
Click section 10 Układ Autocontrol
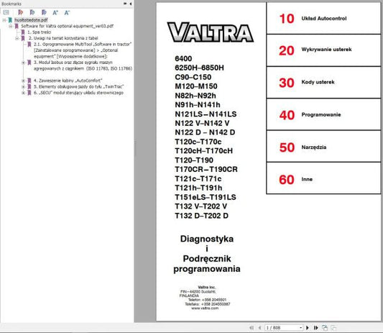pos(323,18)
